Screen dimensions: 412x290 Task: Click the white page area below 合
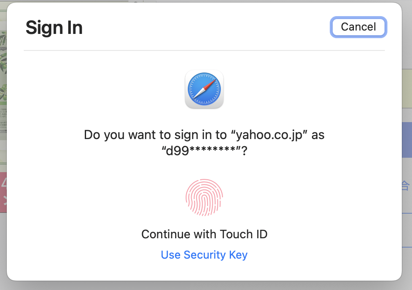click(406, 220)
